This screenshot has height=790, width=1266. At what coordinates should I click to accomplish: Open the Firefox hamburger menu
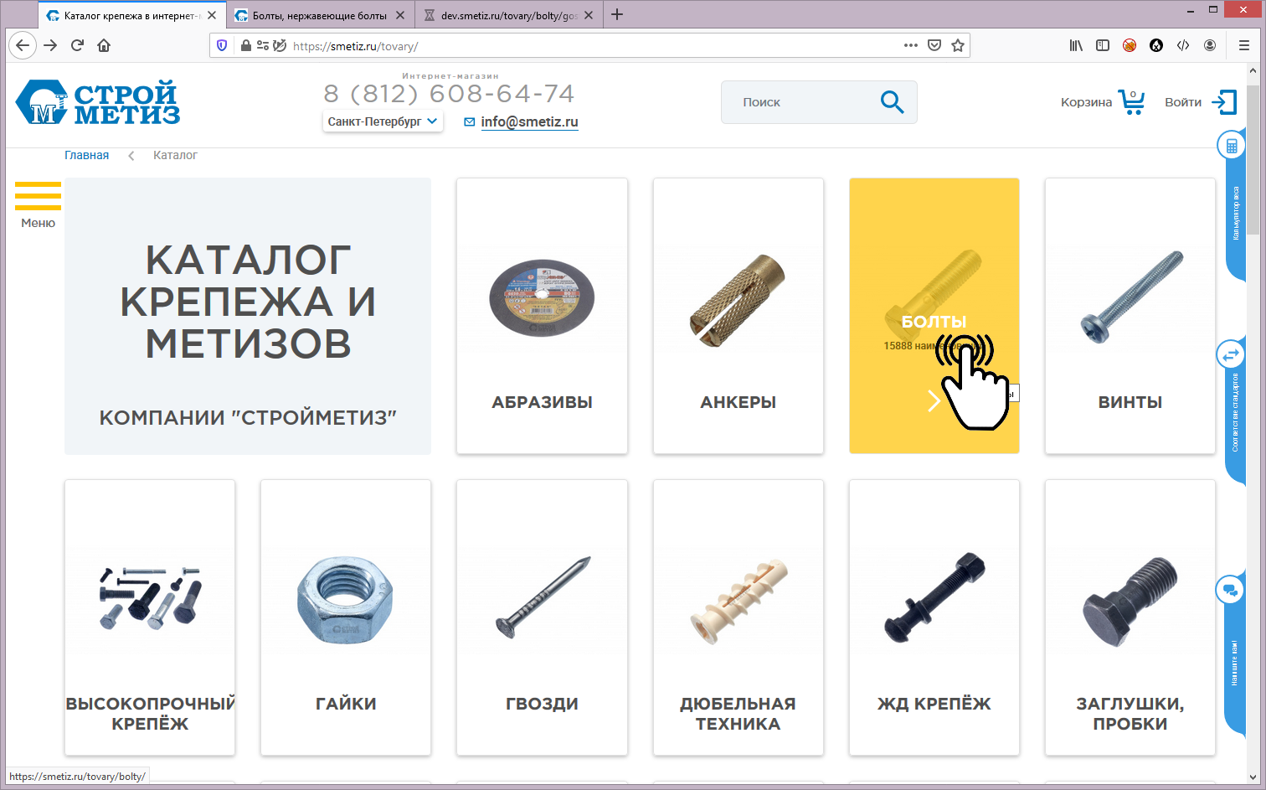(x=1243, y=45)
